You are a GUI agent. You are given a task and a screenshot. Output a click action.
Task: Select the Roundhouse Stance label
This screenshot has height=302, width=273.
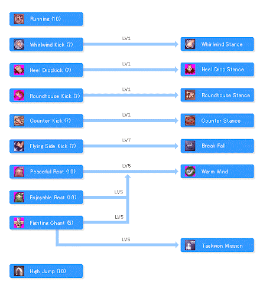click(x=226, y=96)
